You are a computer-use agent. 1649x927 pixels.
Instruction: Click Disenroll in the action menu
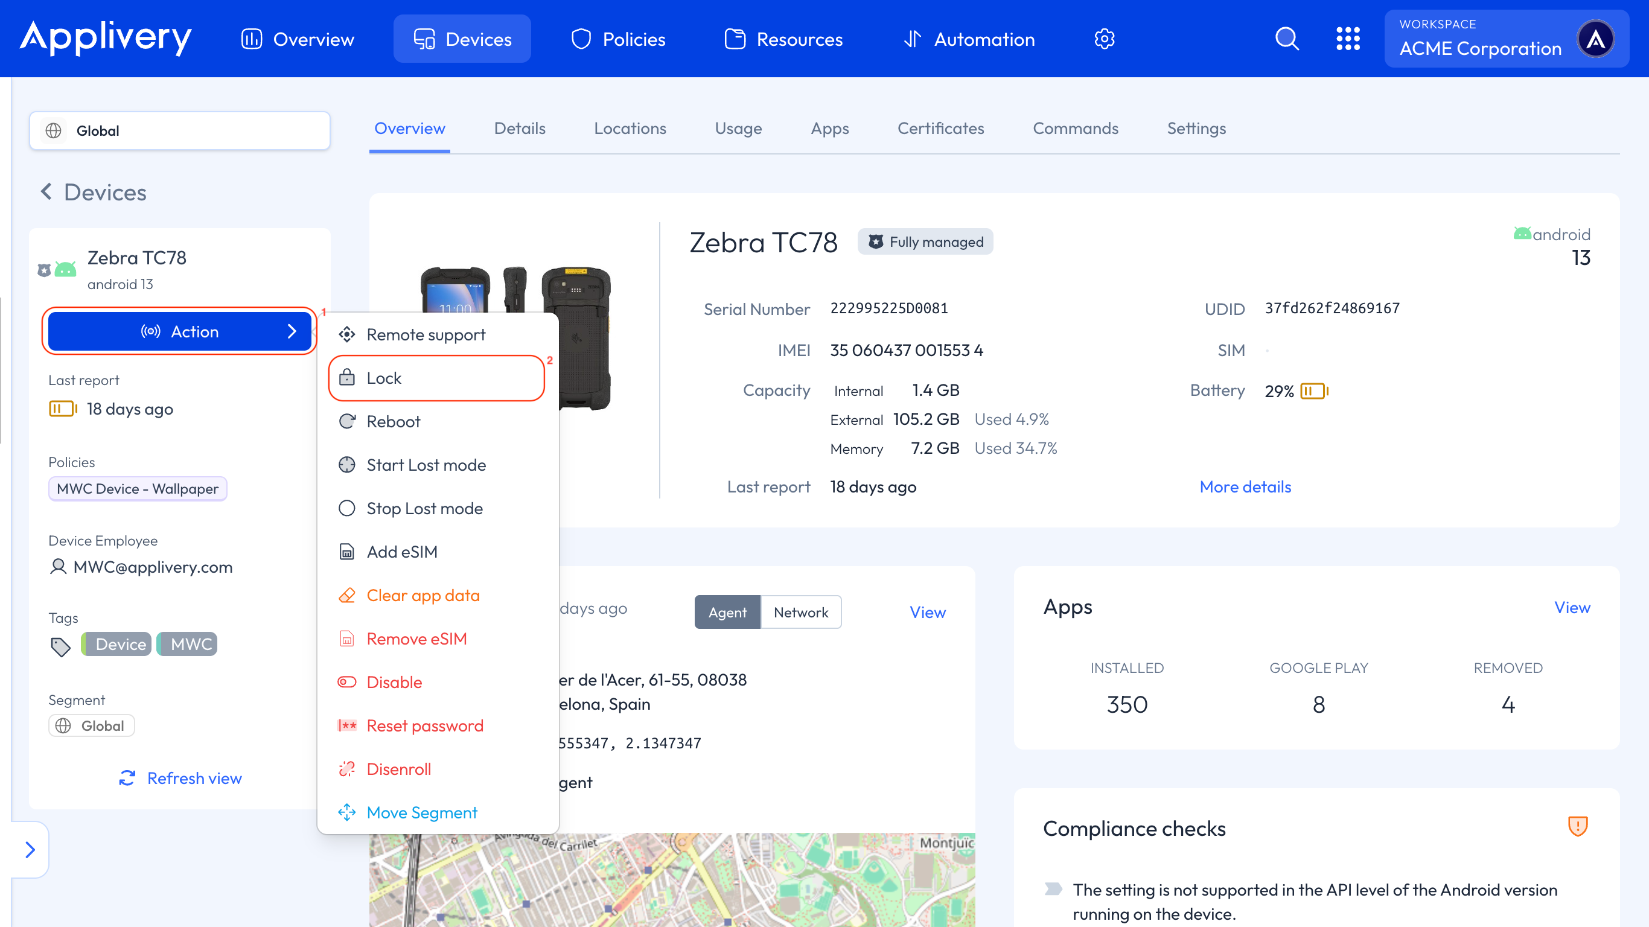pos(398,769)
